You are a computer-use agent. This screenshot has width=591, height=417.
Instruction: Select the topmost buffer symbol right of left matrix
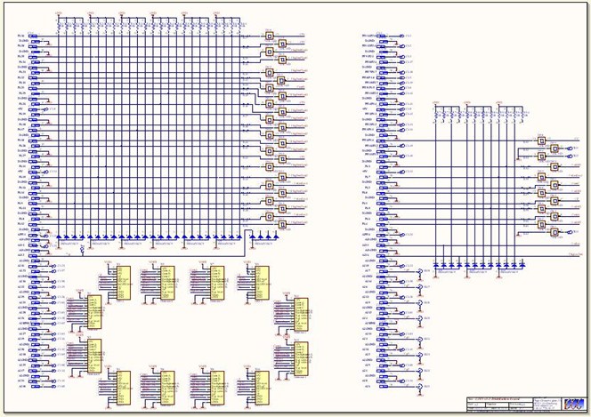(270, 36)
